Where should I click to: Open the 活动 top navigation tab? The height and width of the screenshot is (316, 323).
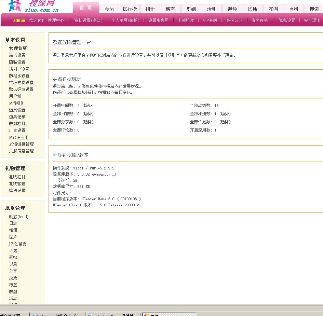[x=212, y=9]
